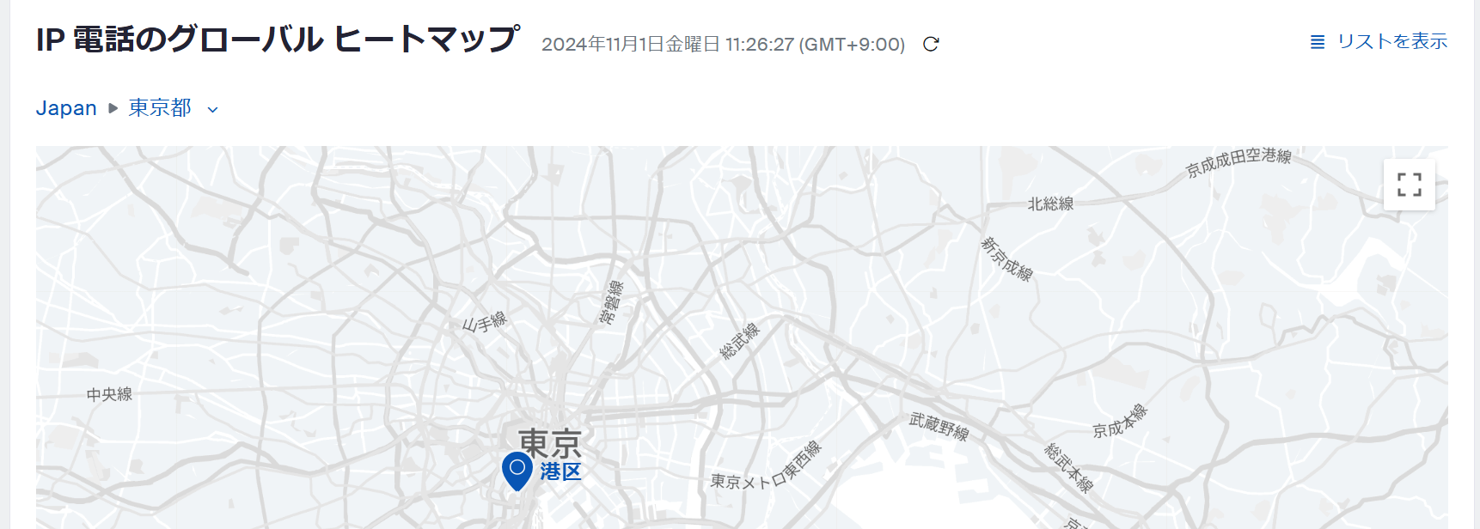Refresh the heatmap timestamp data
Screen dimensions: 1480x529
pos(931,44)
